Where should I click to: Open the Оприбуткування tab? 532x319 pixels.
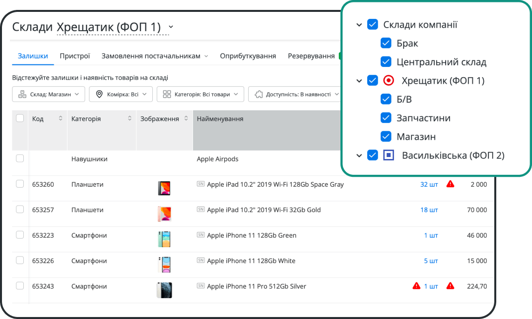[x=248, y=56]
